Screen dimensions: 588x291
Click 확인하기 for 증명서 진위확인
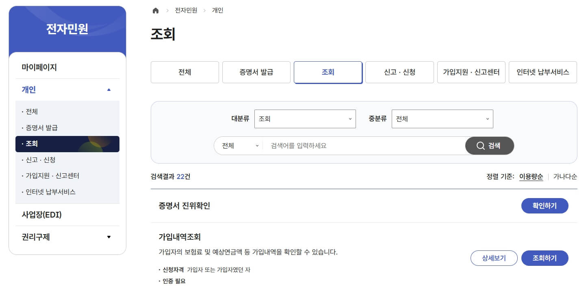click(545, 205)
